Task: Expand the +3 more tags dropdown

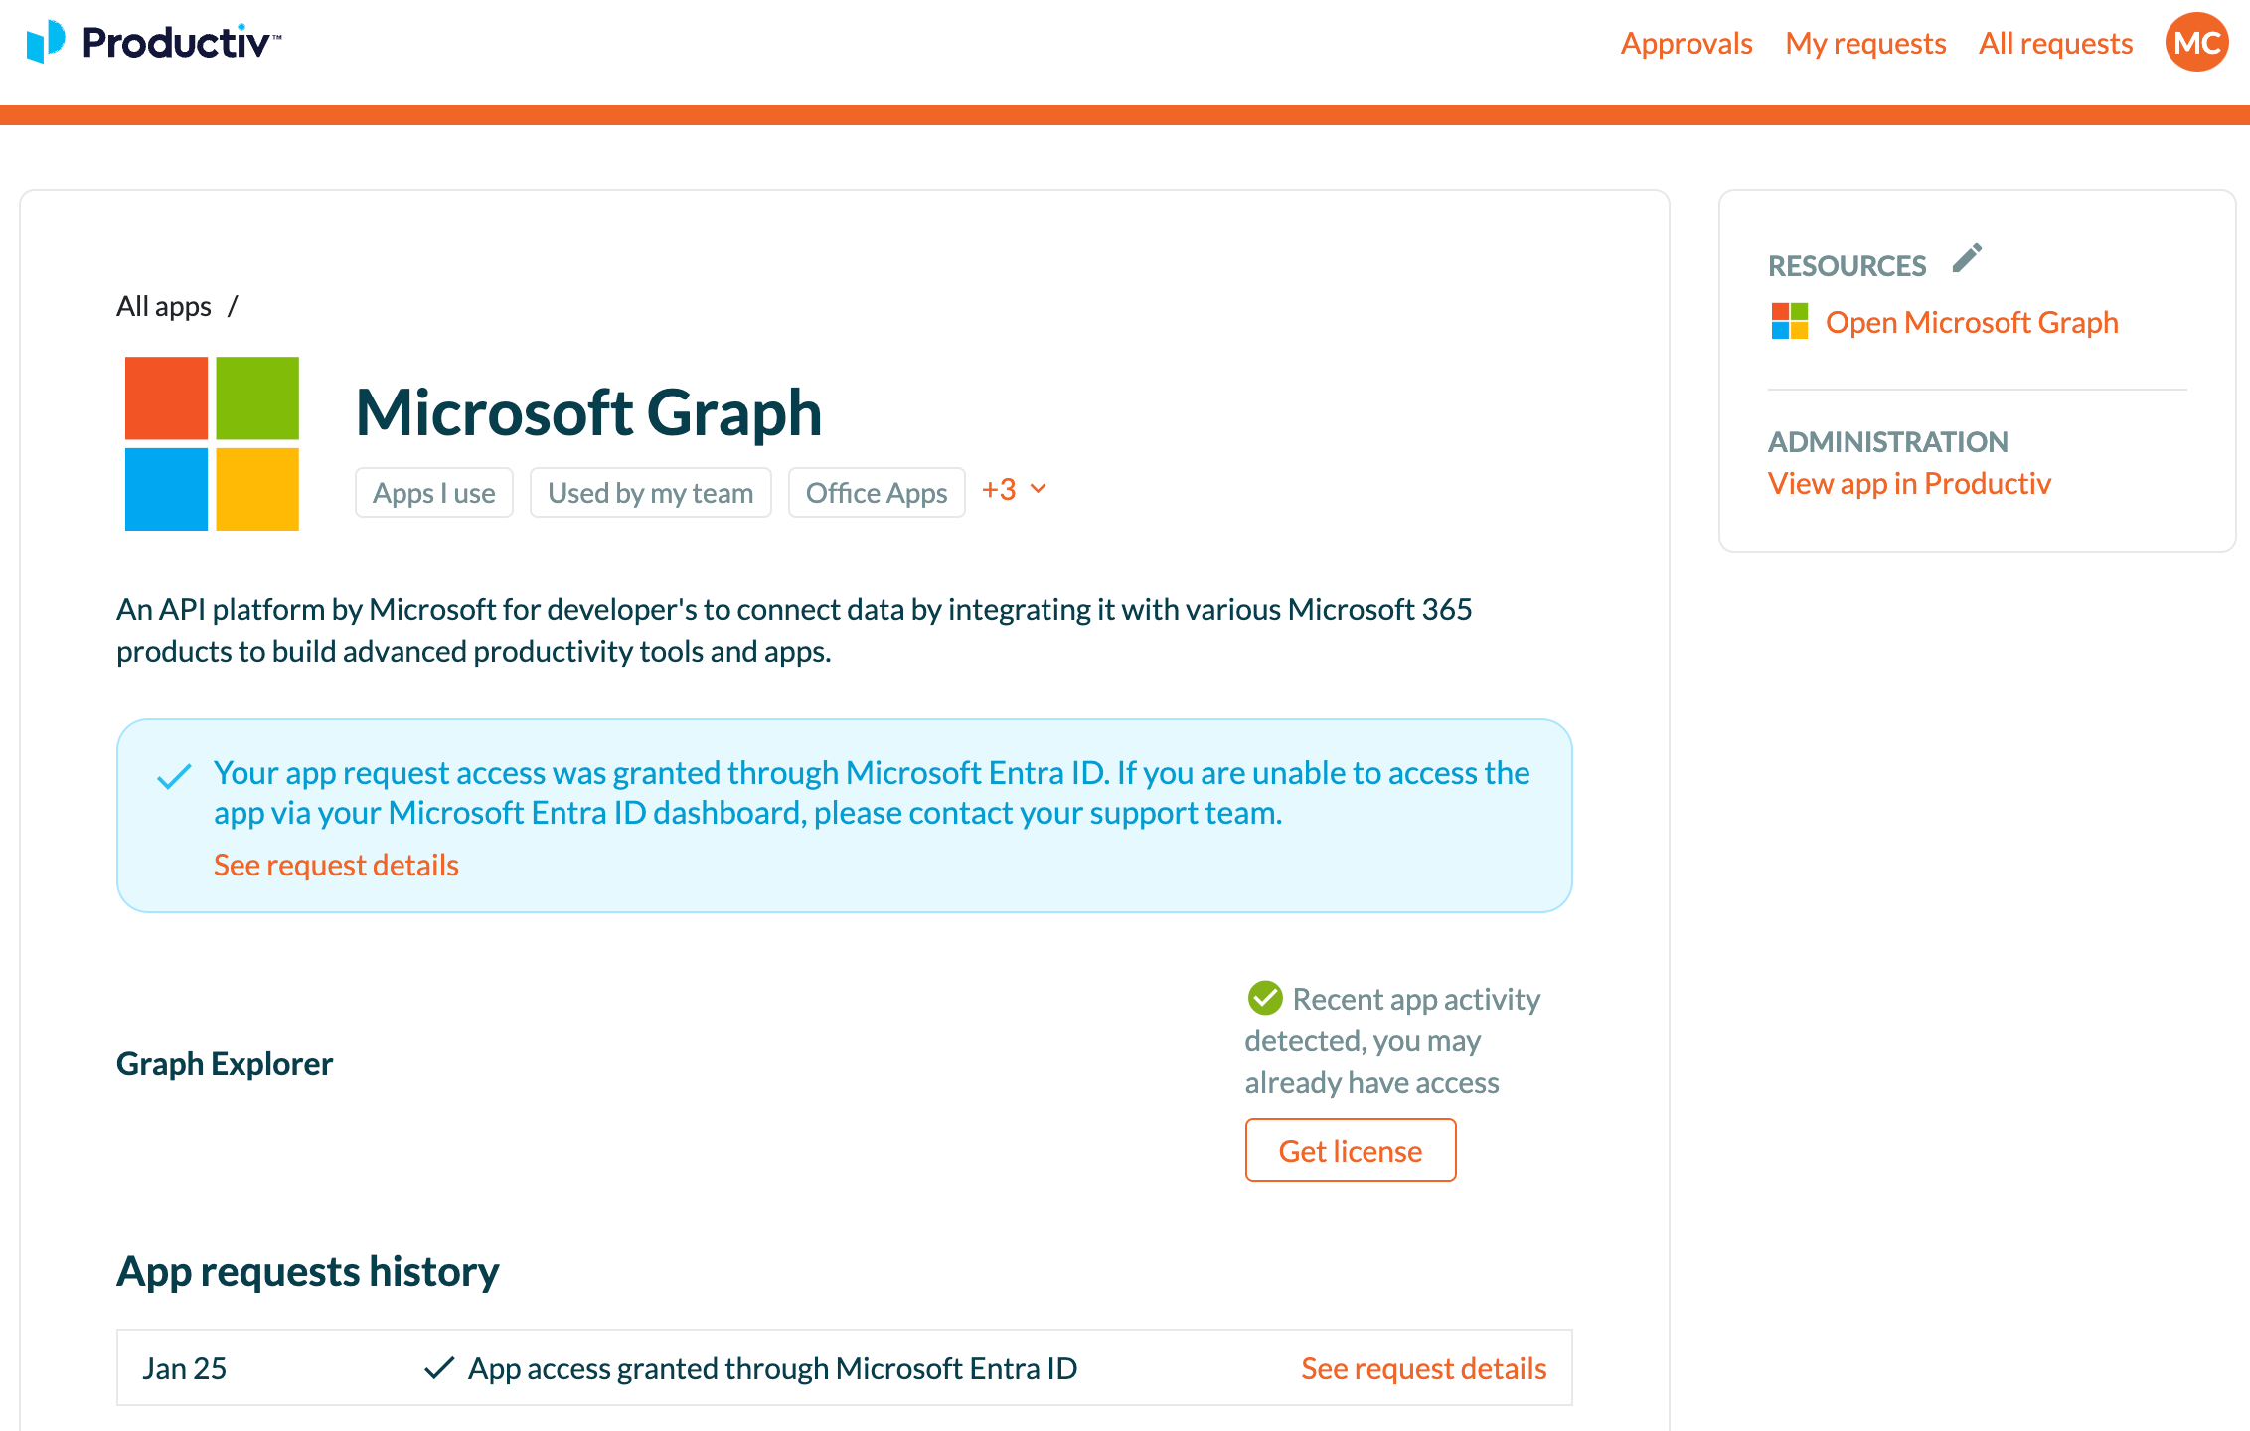Action: (x=1014, y=490)
